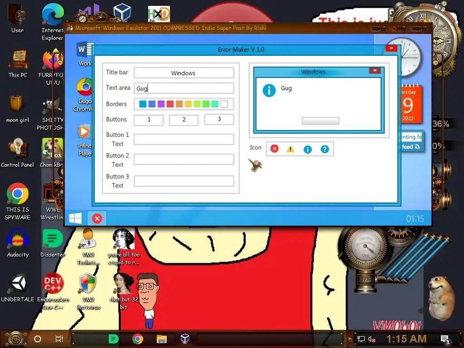Click the network icon in system tray
This screenshot has height=348, width=464.
(361, 339)
